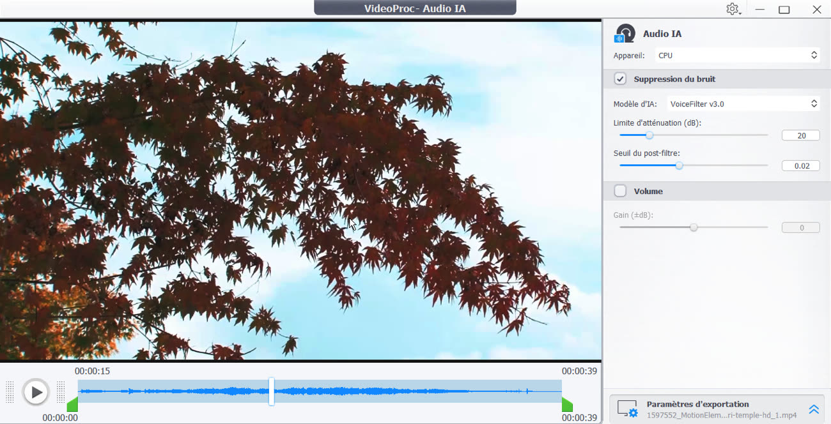Click the Limite d'atténuation slider handle
This screenshot has height=424, width=831.
point(649,135)
